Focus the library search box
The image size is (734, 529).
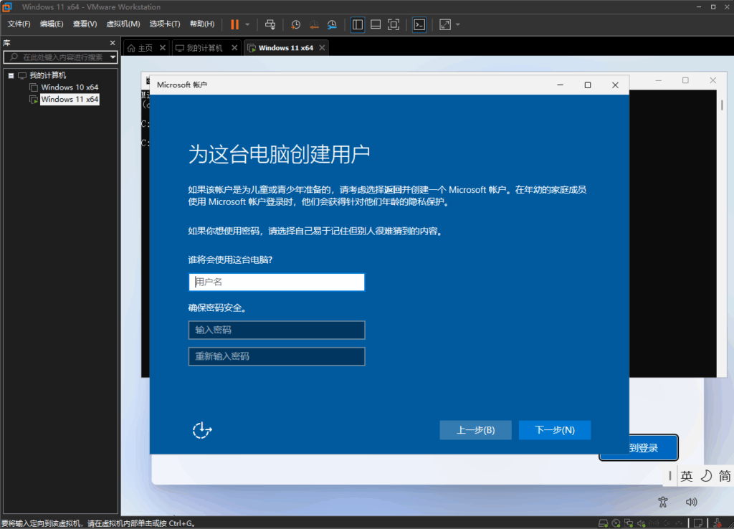61,57
